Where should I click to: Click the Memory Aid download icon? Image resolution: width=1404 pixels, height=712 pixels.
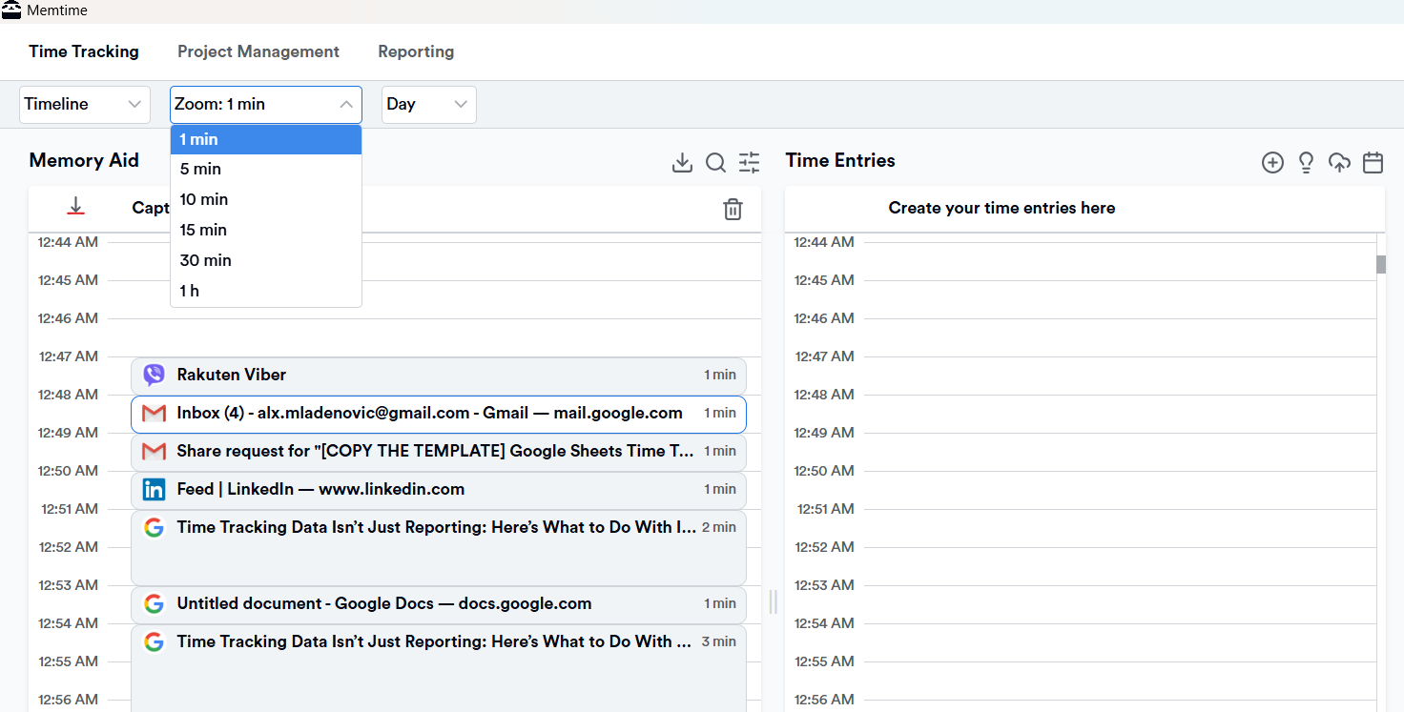682,163
